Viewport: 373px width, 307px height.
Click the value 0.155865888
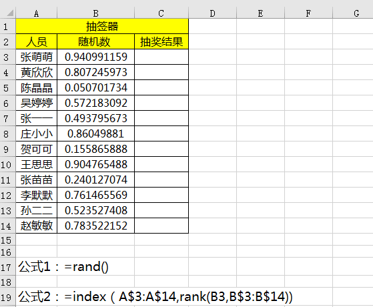pyautogui.click(x=96, y=149)
